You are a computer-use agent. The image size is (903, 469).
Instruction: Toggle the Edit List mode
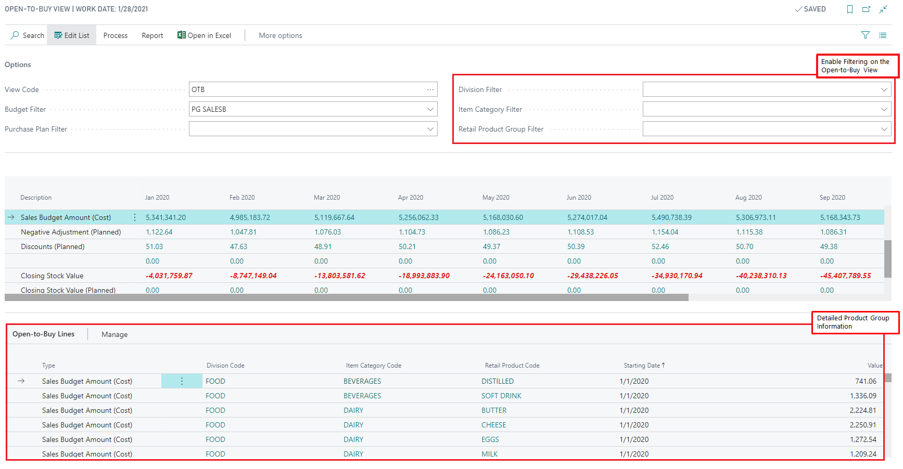coord(72,35)
